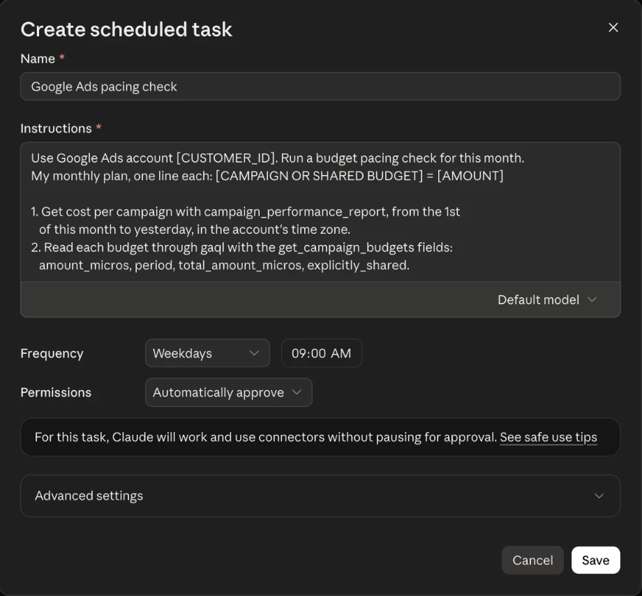Save the scheduled task
The image size is (642, 596).
point(596,560)
